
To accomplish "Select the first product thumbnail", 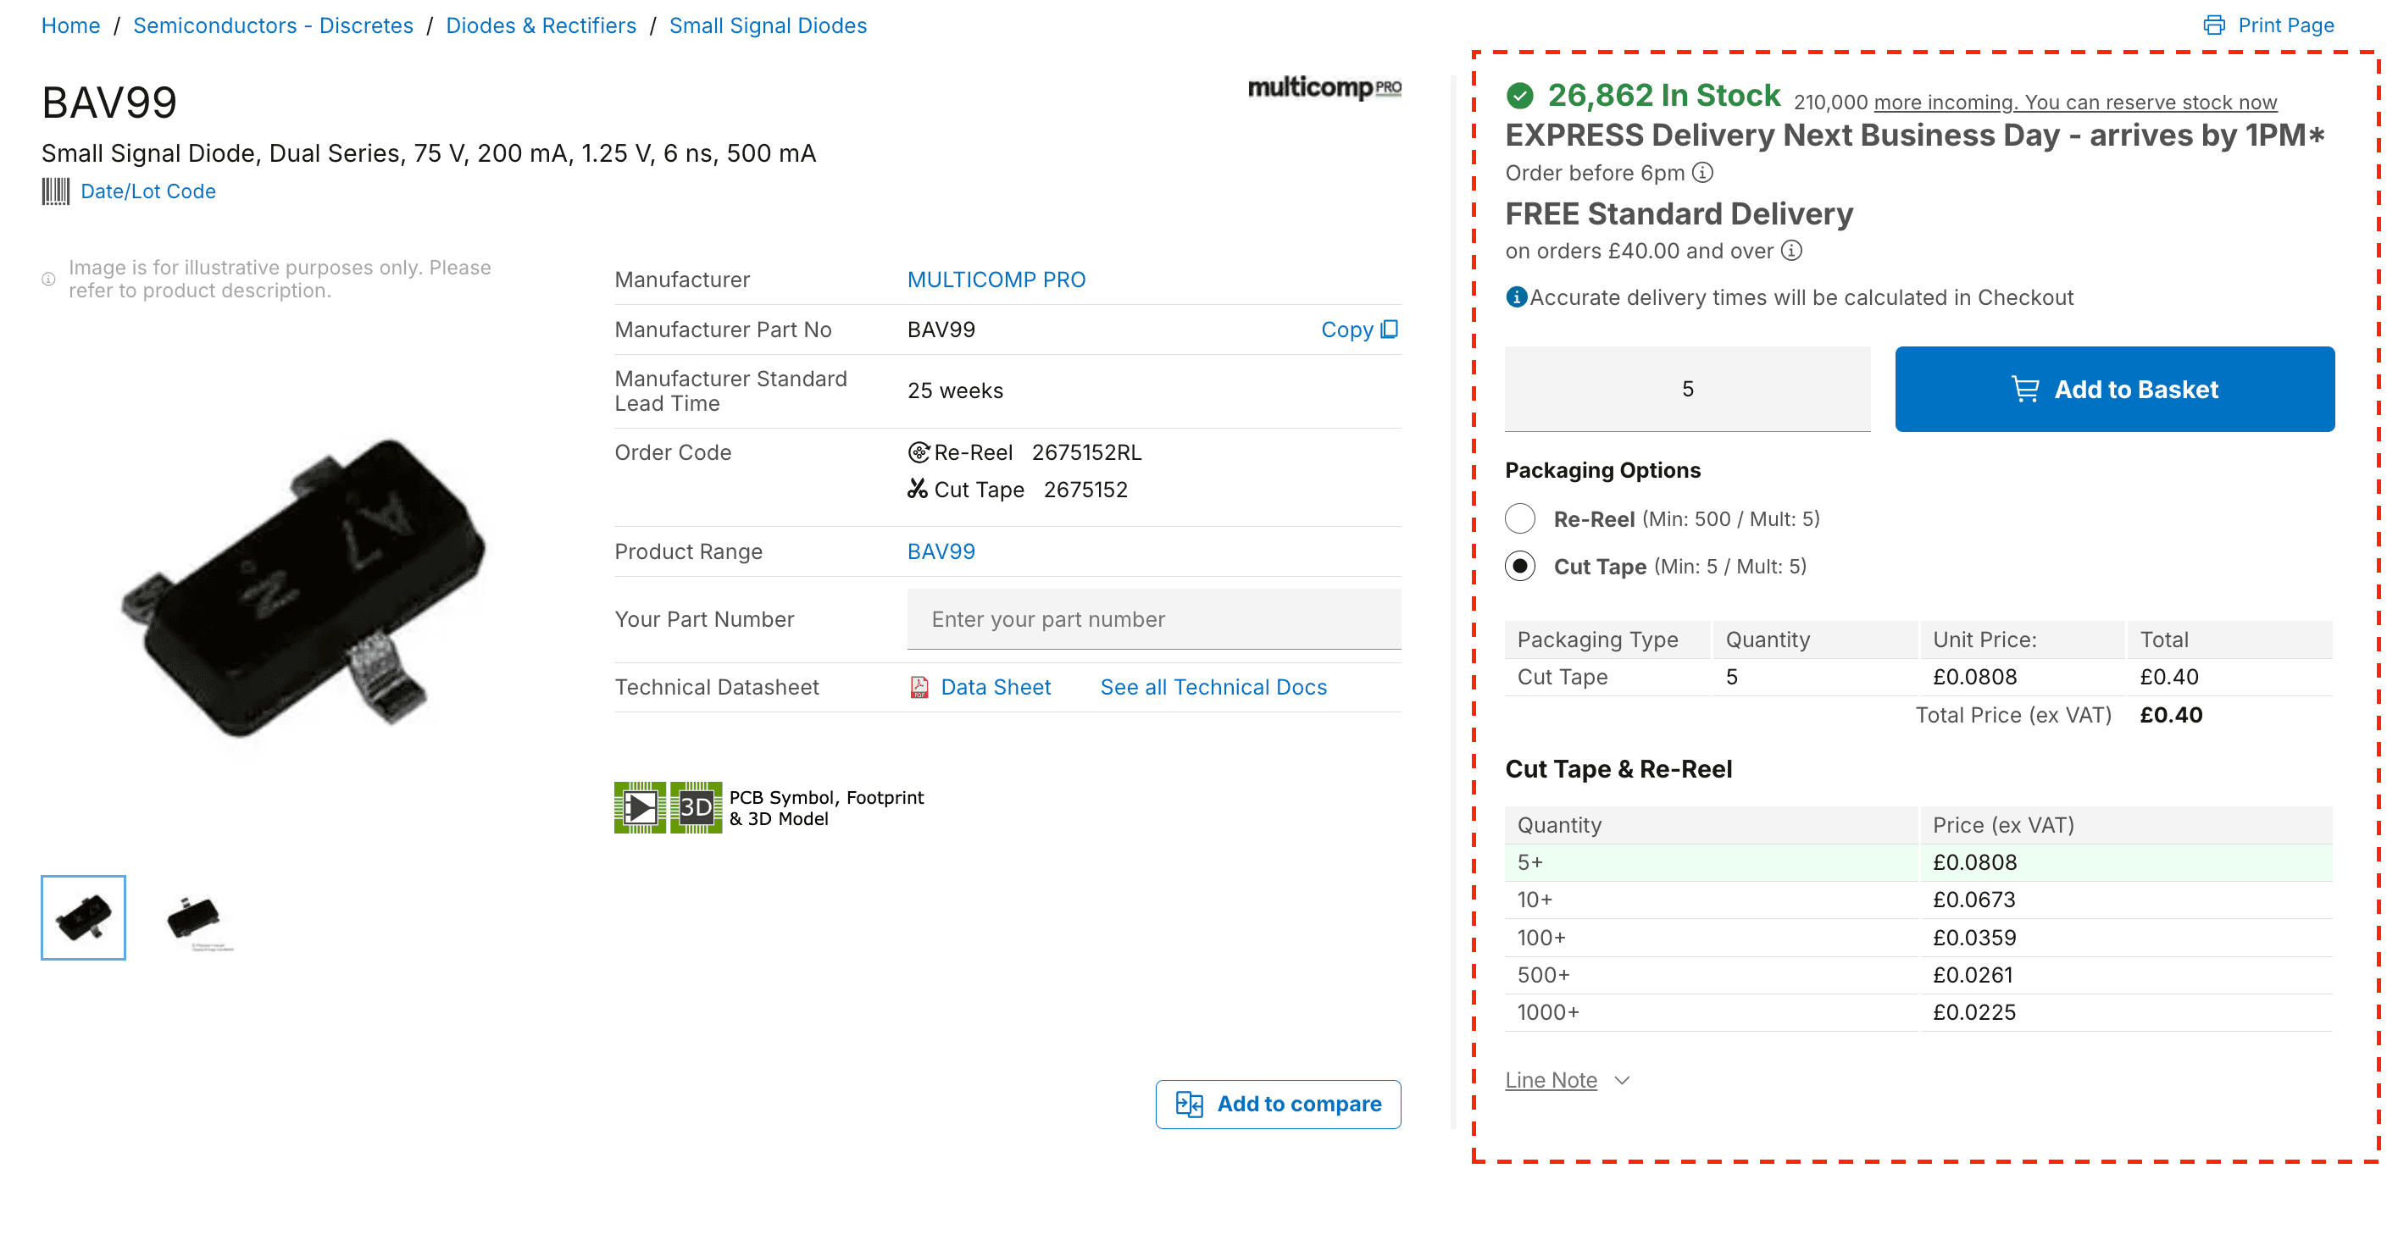I will [84, 917].
